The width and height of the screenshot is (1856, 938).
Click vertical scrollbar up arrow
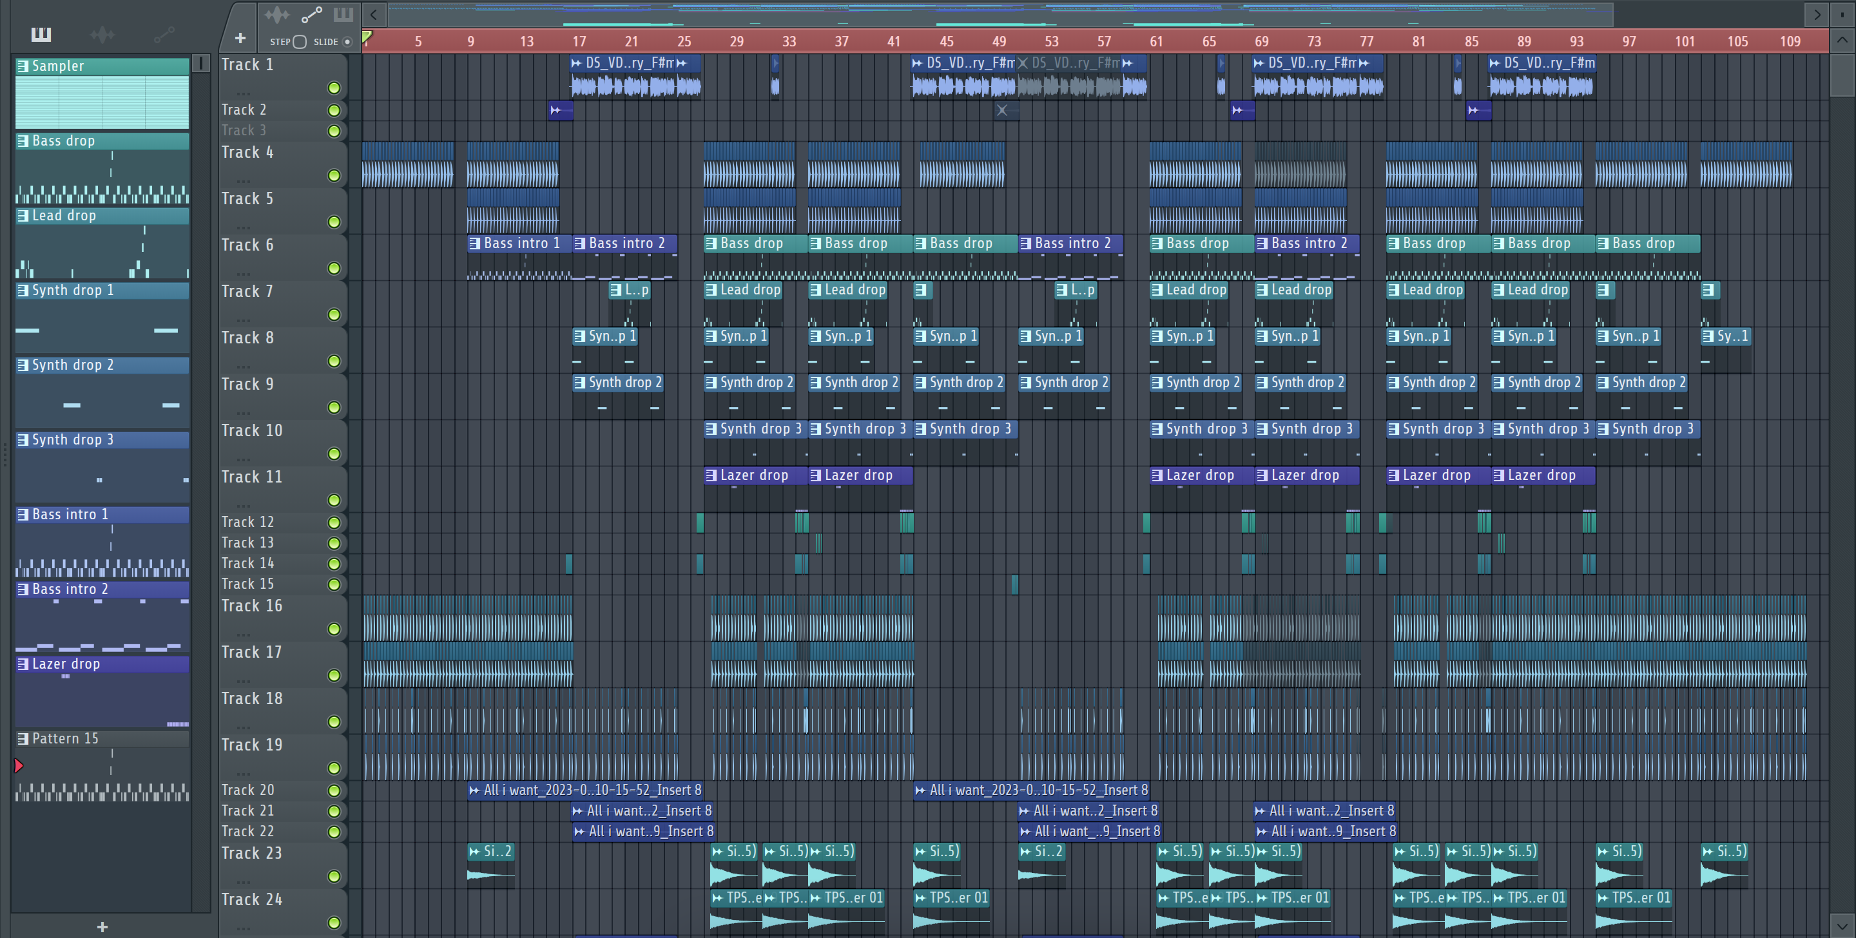1842,41
